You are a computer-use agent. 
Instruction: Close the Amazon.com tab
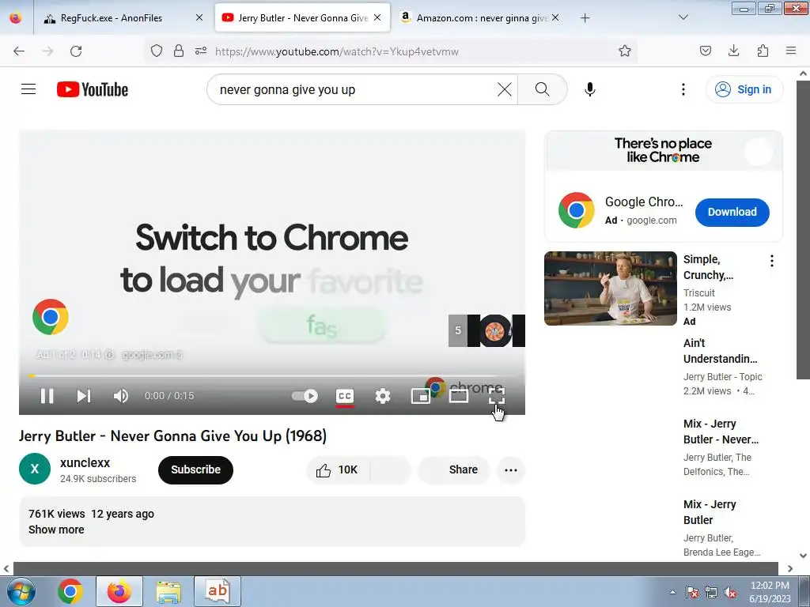tap(555, 17)
